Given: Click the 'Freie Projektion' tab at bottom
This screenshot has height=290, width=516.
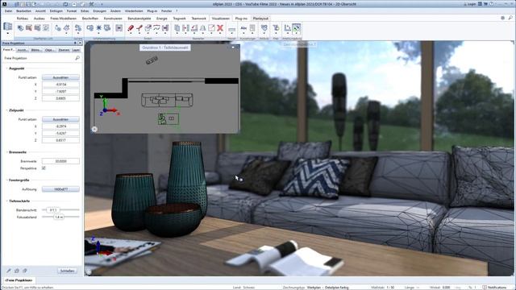Looking at the screenshot, I should [x=19, y=280].
